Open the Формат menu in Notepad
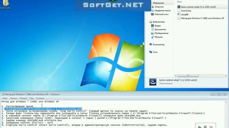The height and width of the screenshot is (128, 229). point(23,98)
